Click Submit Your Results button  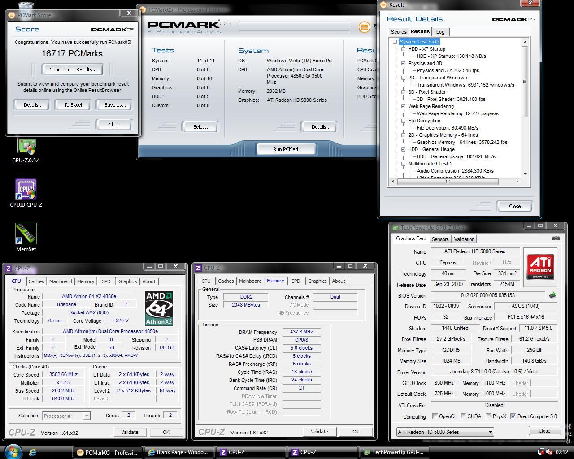click(73, 69)
